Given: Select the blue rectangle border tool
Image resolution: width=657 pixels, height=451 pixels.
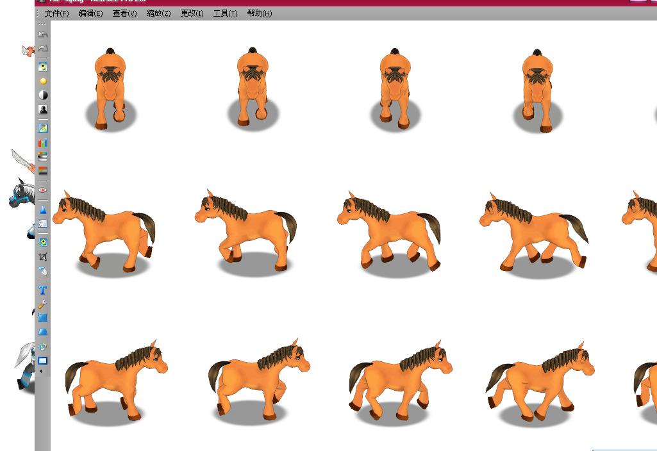Looking at the screenshot, I should 43,361.
